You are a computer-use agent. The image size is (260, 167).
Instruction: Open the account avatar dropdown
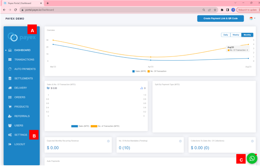[251, 18]
